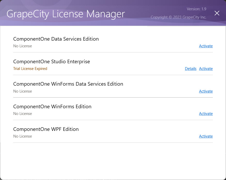
Task: Activate ComponentOne WinForms Data Services Edition
Action: [x=206, y=91]
